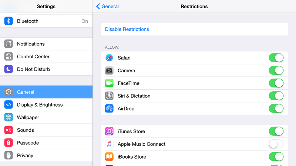Tap the "ALLOW:" section header
Image resolution: width=296 pixels, height=166 pixels.
tap(112, 47)
